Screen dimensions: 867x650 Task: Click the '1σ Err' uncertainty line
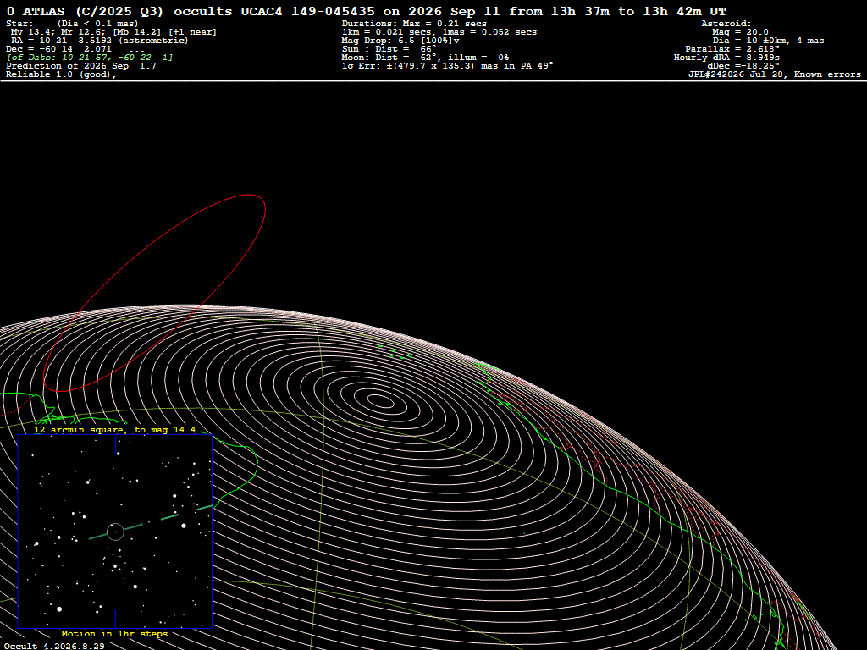coord(447,66)
